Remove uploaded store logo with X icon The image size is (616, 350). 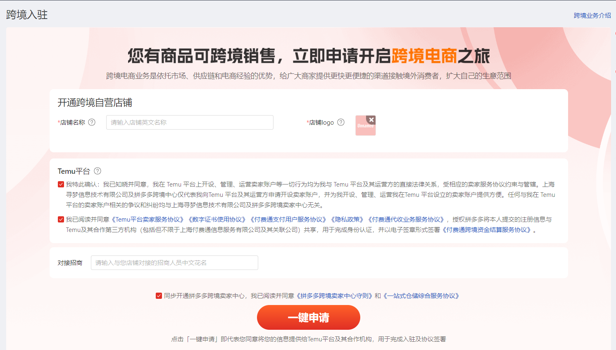[x=371, y=120]
